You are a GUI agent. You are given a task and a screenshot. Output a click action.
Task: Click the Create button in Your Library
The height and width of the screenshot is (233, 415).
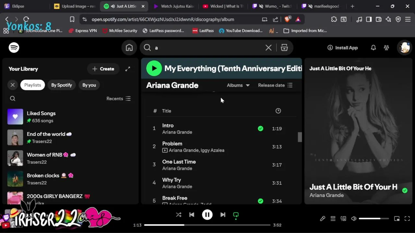point(103,69)
